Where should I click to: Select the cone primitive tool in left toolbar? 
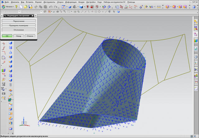click(11, 52)
